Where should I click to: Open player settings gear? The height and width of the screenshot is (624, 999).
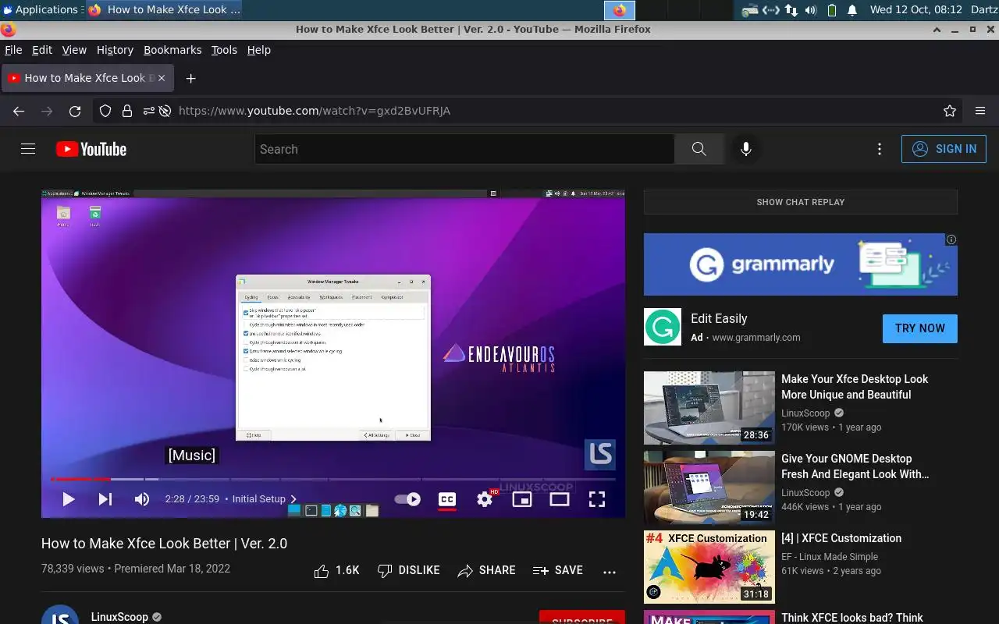click(x=485, y=499)
